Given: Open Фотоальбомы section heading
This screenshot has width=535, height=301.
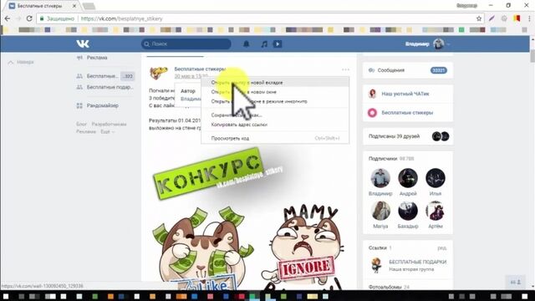Looking at the screenshot, I should [x=385, y=288].
